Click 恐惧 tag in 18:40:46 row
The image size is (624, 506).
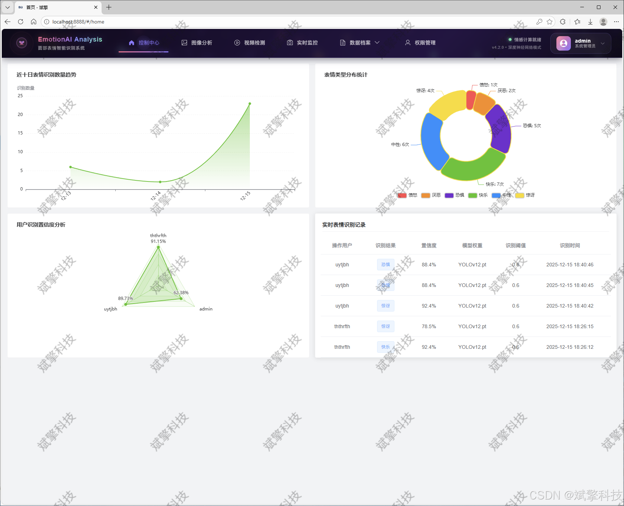(x=385, y=265)
